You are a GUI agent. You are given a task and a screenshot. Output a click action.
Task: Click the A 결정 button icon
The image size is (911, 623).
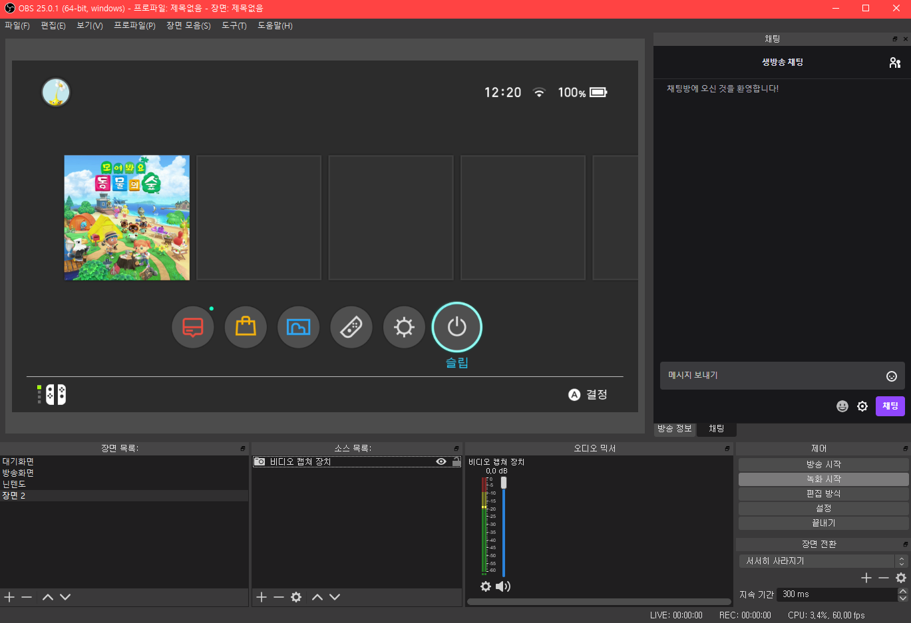[574, 395]
